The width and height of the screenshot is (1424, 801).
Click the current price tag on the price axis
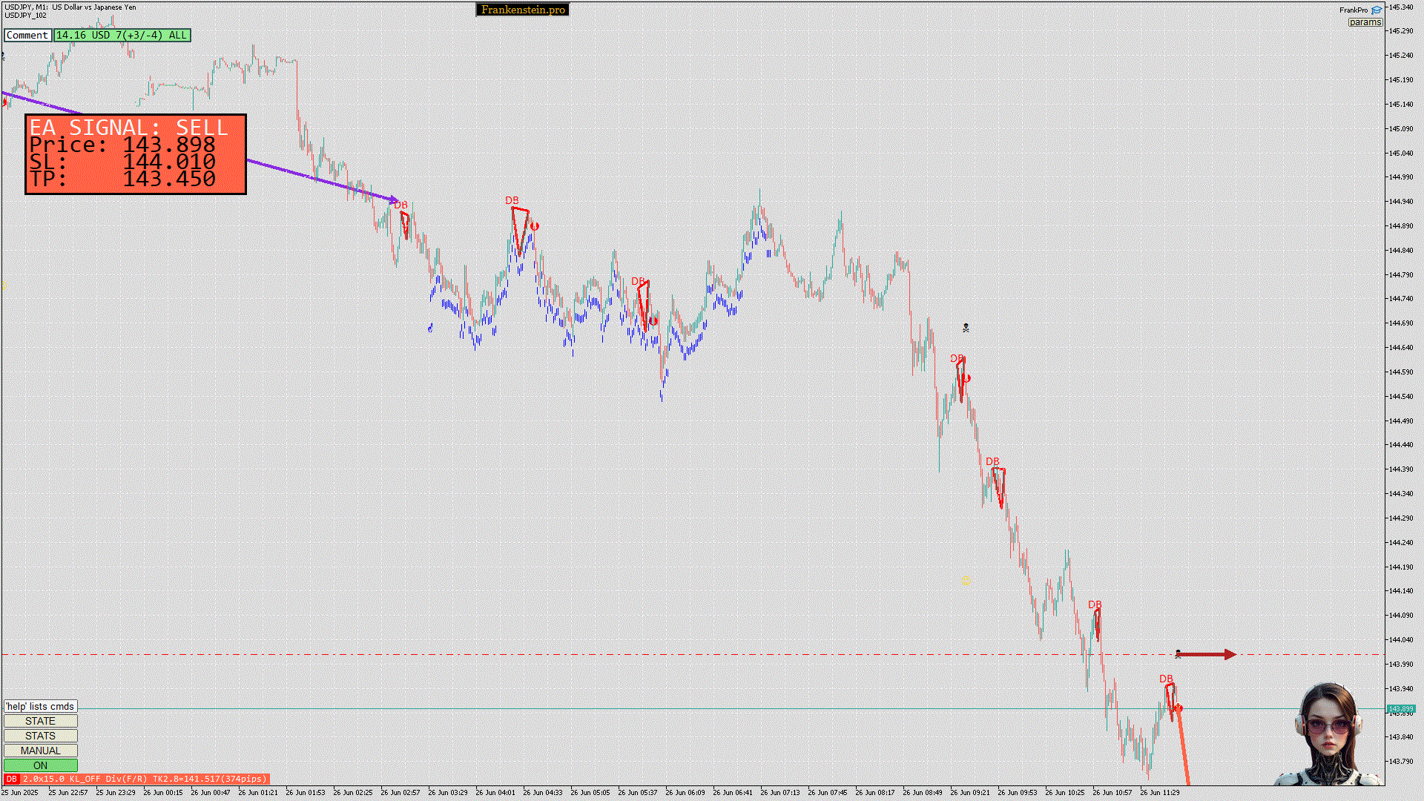click(1400, 709)
